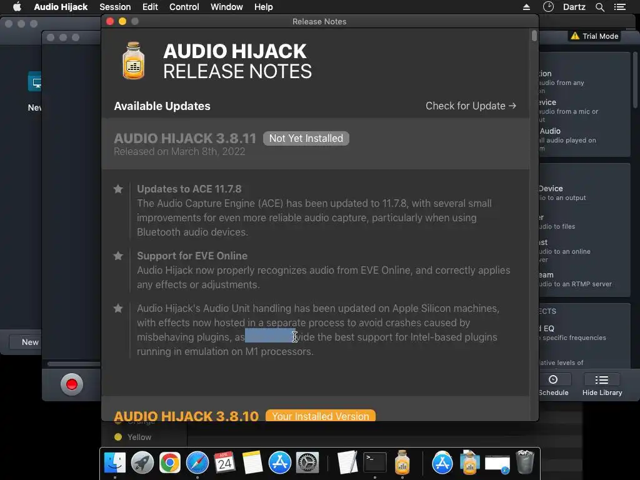Viewport: 640px width, 480px height.
Task: Open the Window menu
Action: click(x=226, y=7)
